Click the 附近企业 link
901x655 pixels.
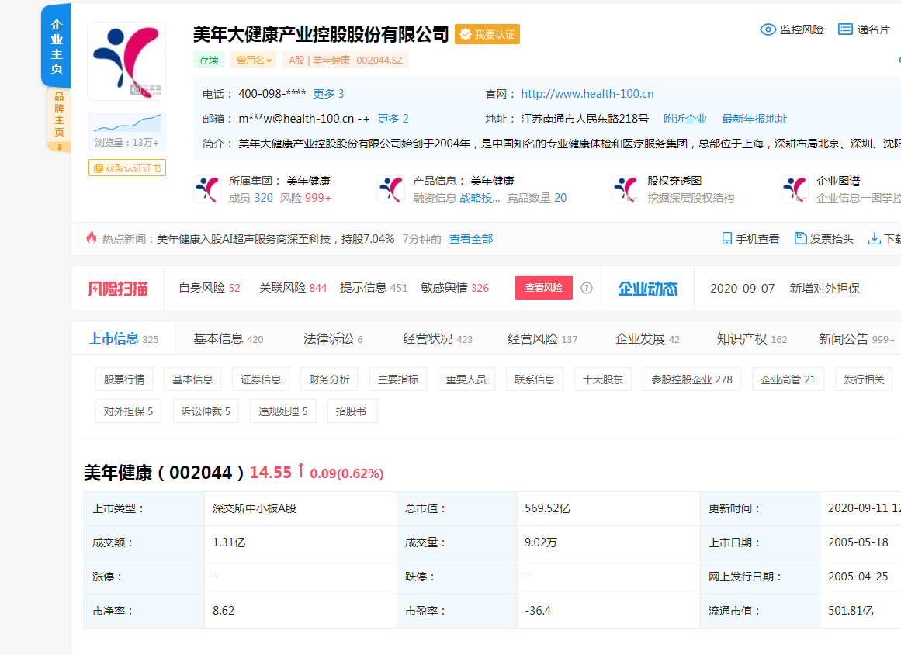[685, 119]
